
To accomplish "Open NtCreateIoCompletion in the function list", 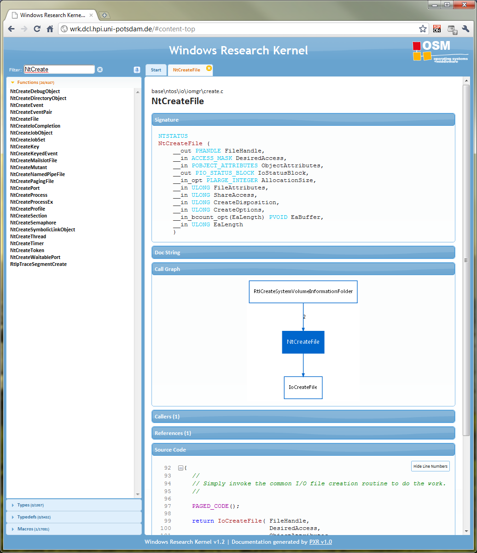I will pos(35,126).
